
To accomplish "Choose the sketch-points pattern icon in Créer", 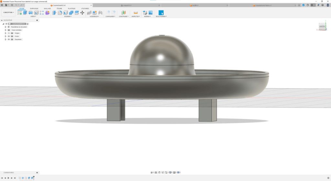I will coord(42,13).
